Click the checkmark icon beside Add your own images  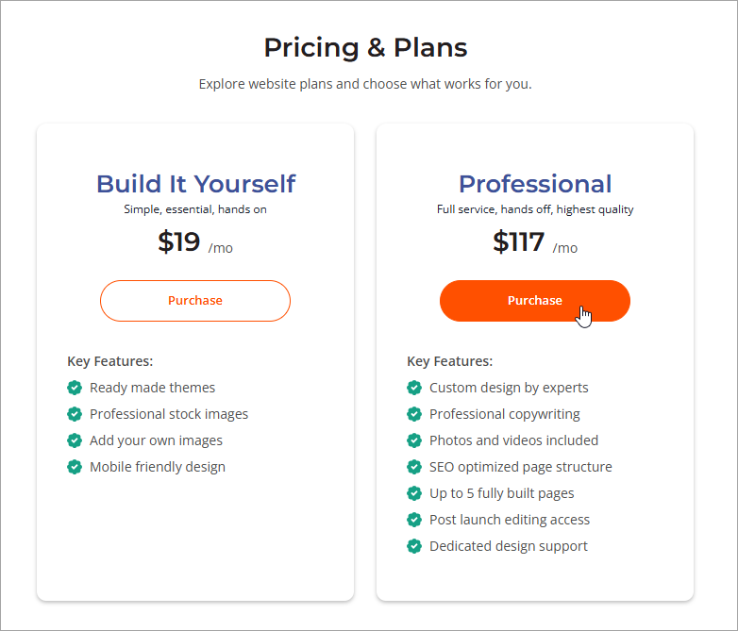[x=75, y=440]
